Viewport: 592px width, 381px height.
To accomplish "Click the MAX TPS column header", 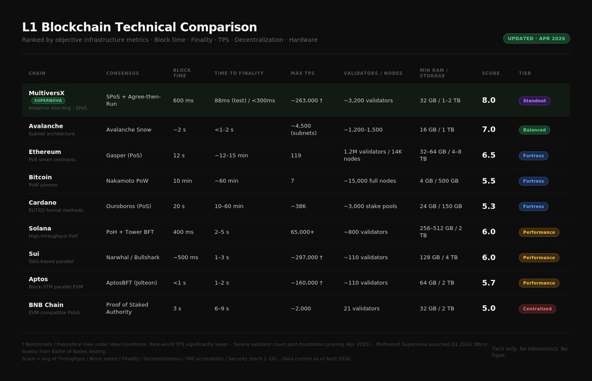I will (x=302, y=74).
